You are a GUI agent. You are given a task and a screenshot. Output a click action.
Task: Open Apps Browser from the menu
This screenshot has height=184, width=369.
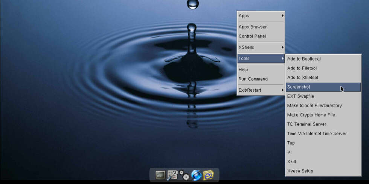click(261, 27)
